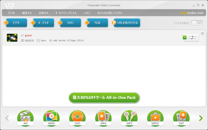Click the grace file name
The height and width of the screenshot is (130, 208).
(28, 35)
